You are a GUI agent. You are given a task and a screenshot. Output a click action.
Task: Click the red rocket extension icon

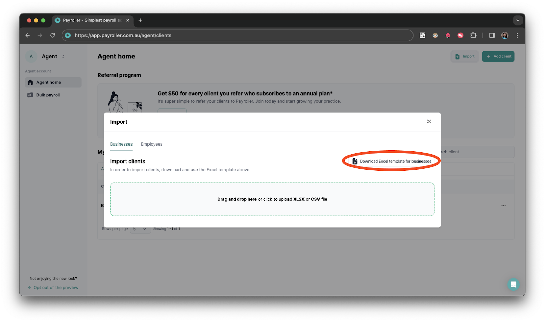448,35
